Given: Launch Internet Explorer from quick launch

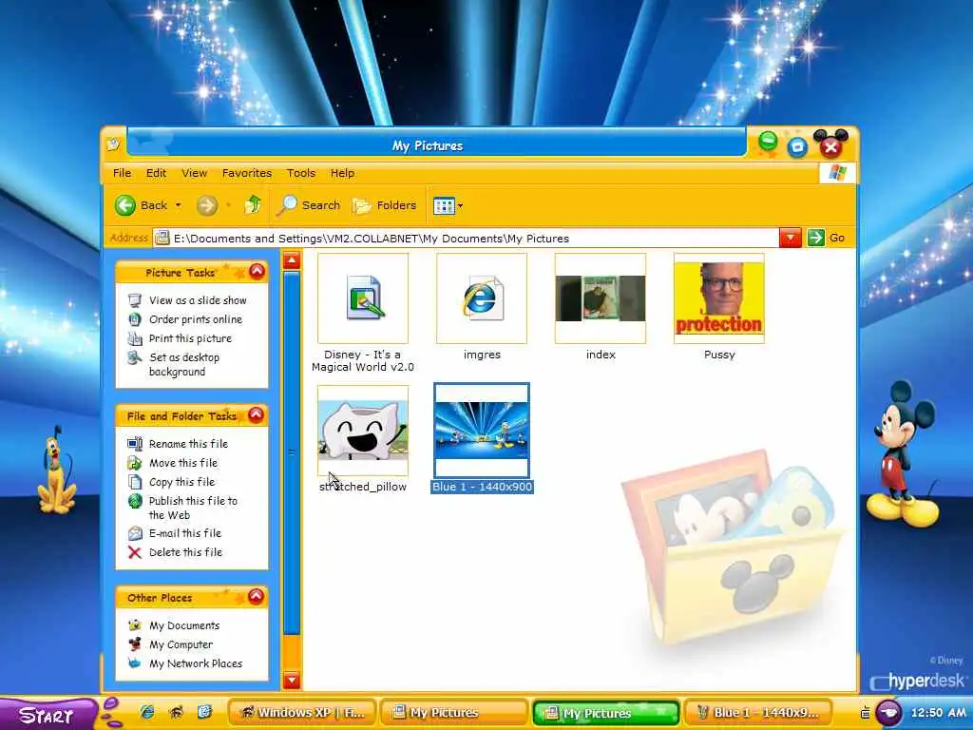Looking at the screenshot, I should click(x=147, y=712).
